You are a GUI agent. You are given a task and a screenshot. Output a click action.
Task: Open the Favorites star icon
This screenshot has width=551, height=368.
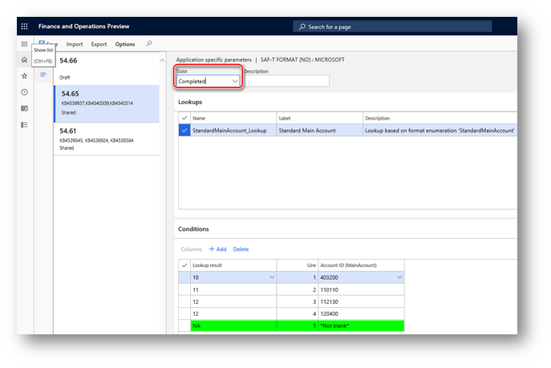pyautogui.click(x=24, y=76)
